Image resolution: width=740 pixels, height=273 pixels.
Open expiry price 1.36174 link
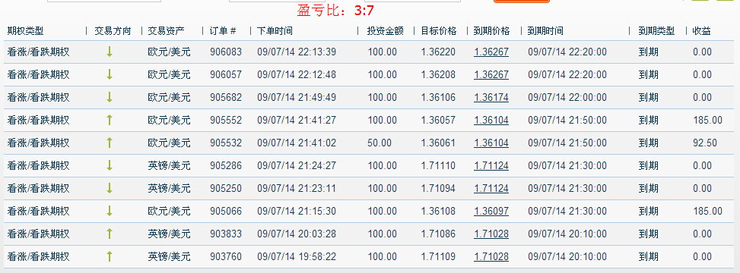(491, 97)
